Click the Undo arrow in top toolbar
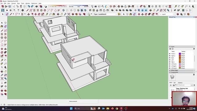Image resolution: width=197 pixels, height=111 pixels. point(29,6)
